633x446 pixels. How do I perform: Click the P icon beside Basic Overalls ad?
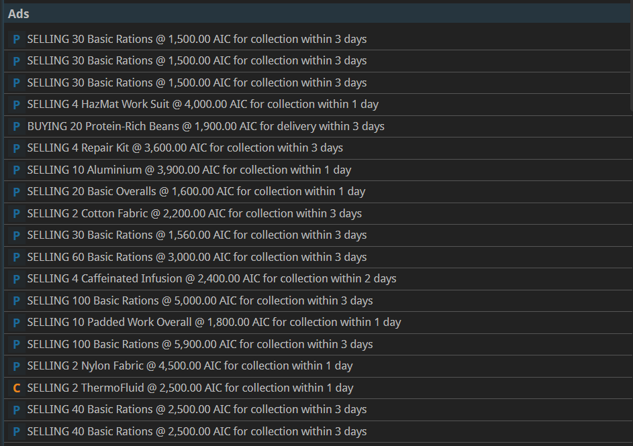coord(17,192)
